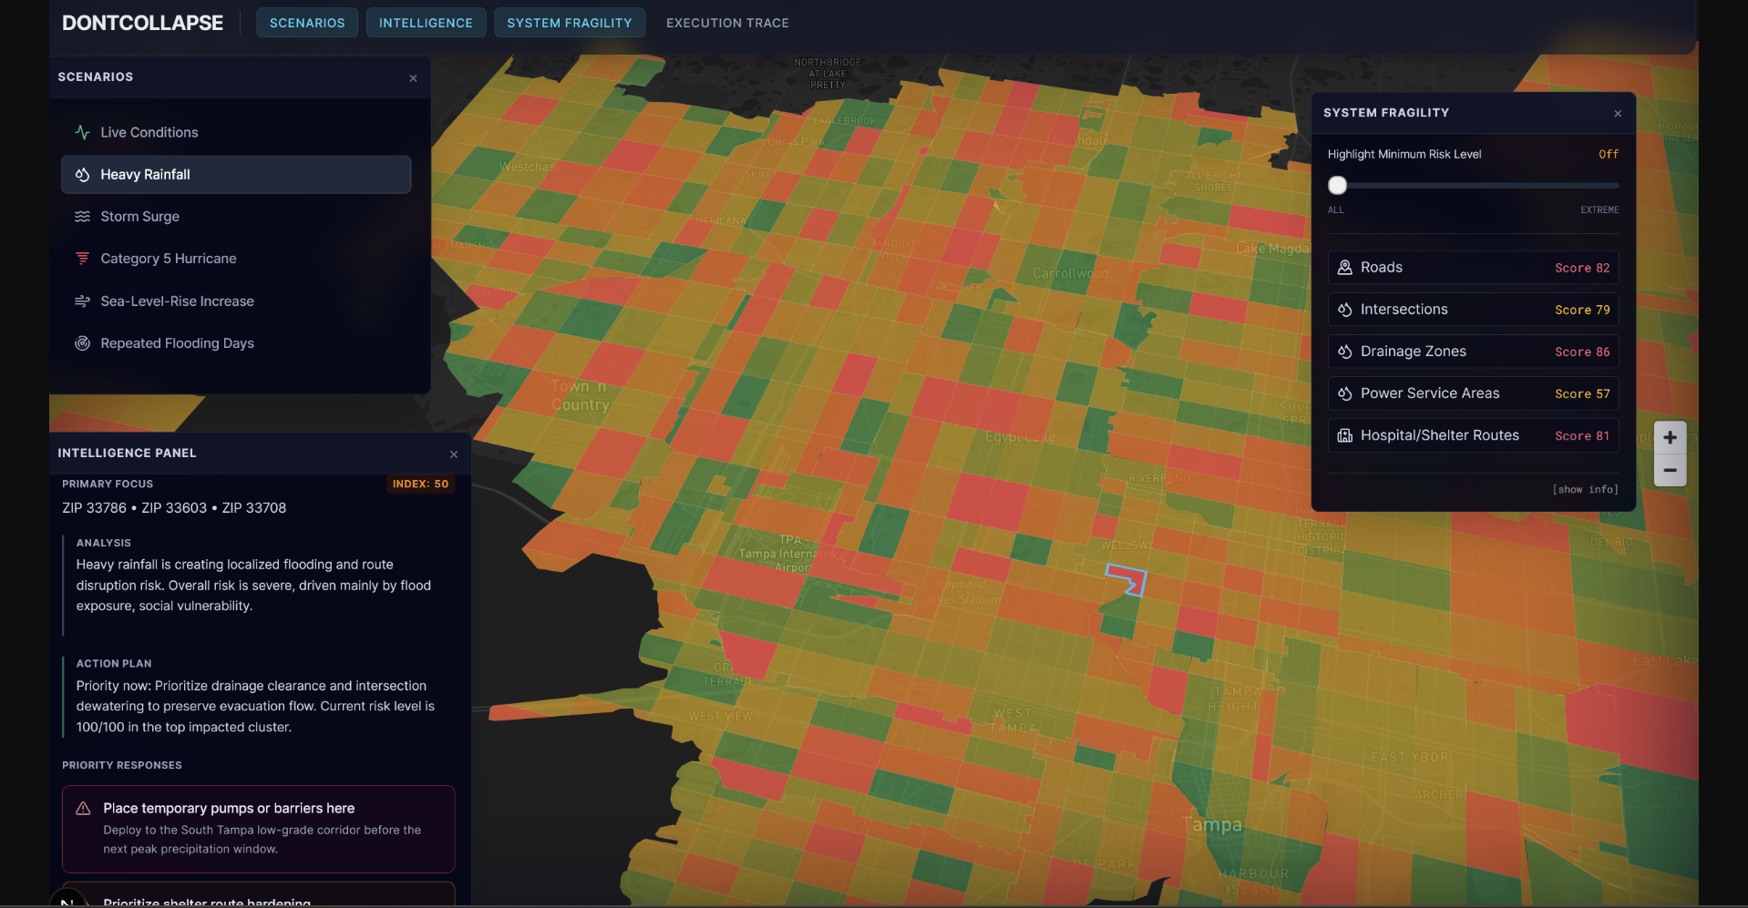Select the Live Conditions scenario
This screenshot has width=1748, height=908.
[236, 132]
